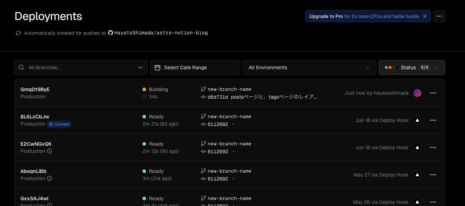Image resolution: width=465 pixels, height=206 pixels.
Task: Click the colored status dots indicator
Action: [391, 67]
